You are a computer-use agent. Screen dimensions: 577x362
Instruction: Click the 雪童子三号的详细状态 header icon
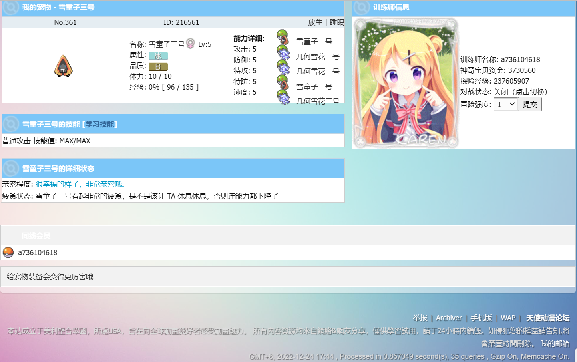pos(11,169)
